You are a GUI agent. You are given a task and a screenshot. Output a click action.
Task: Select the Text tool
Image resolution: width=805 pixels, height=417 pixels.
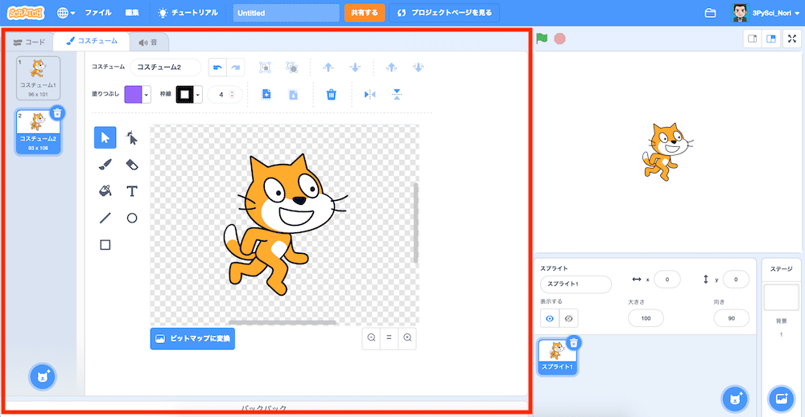click(x=132, y=191)
